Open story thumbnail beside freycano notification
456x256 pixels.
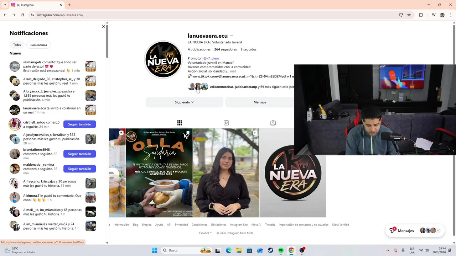[x=90, y=183]
